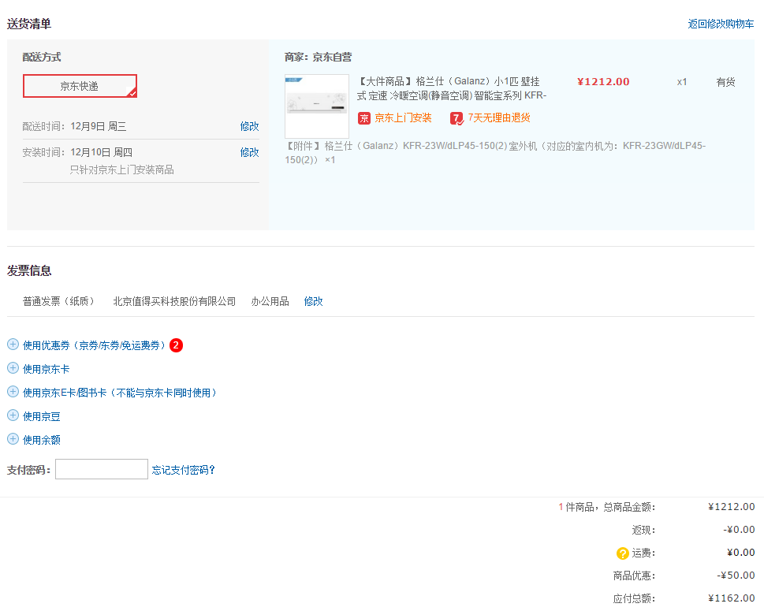The height and width of the screenshot is (611, 764).
Task: Click the ¥1212.00 red product price
Action: click(x=603, y=82)
